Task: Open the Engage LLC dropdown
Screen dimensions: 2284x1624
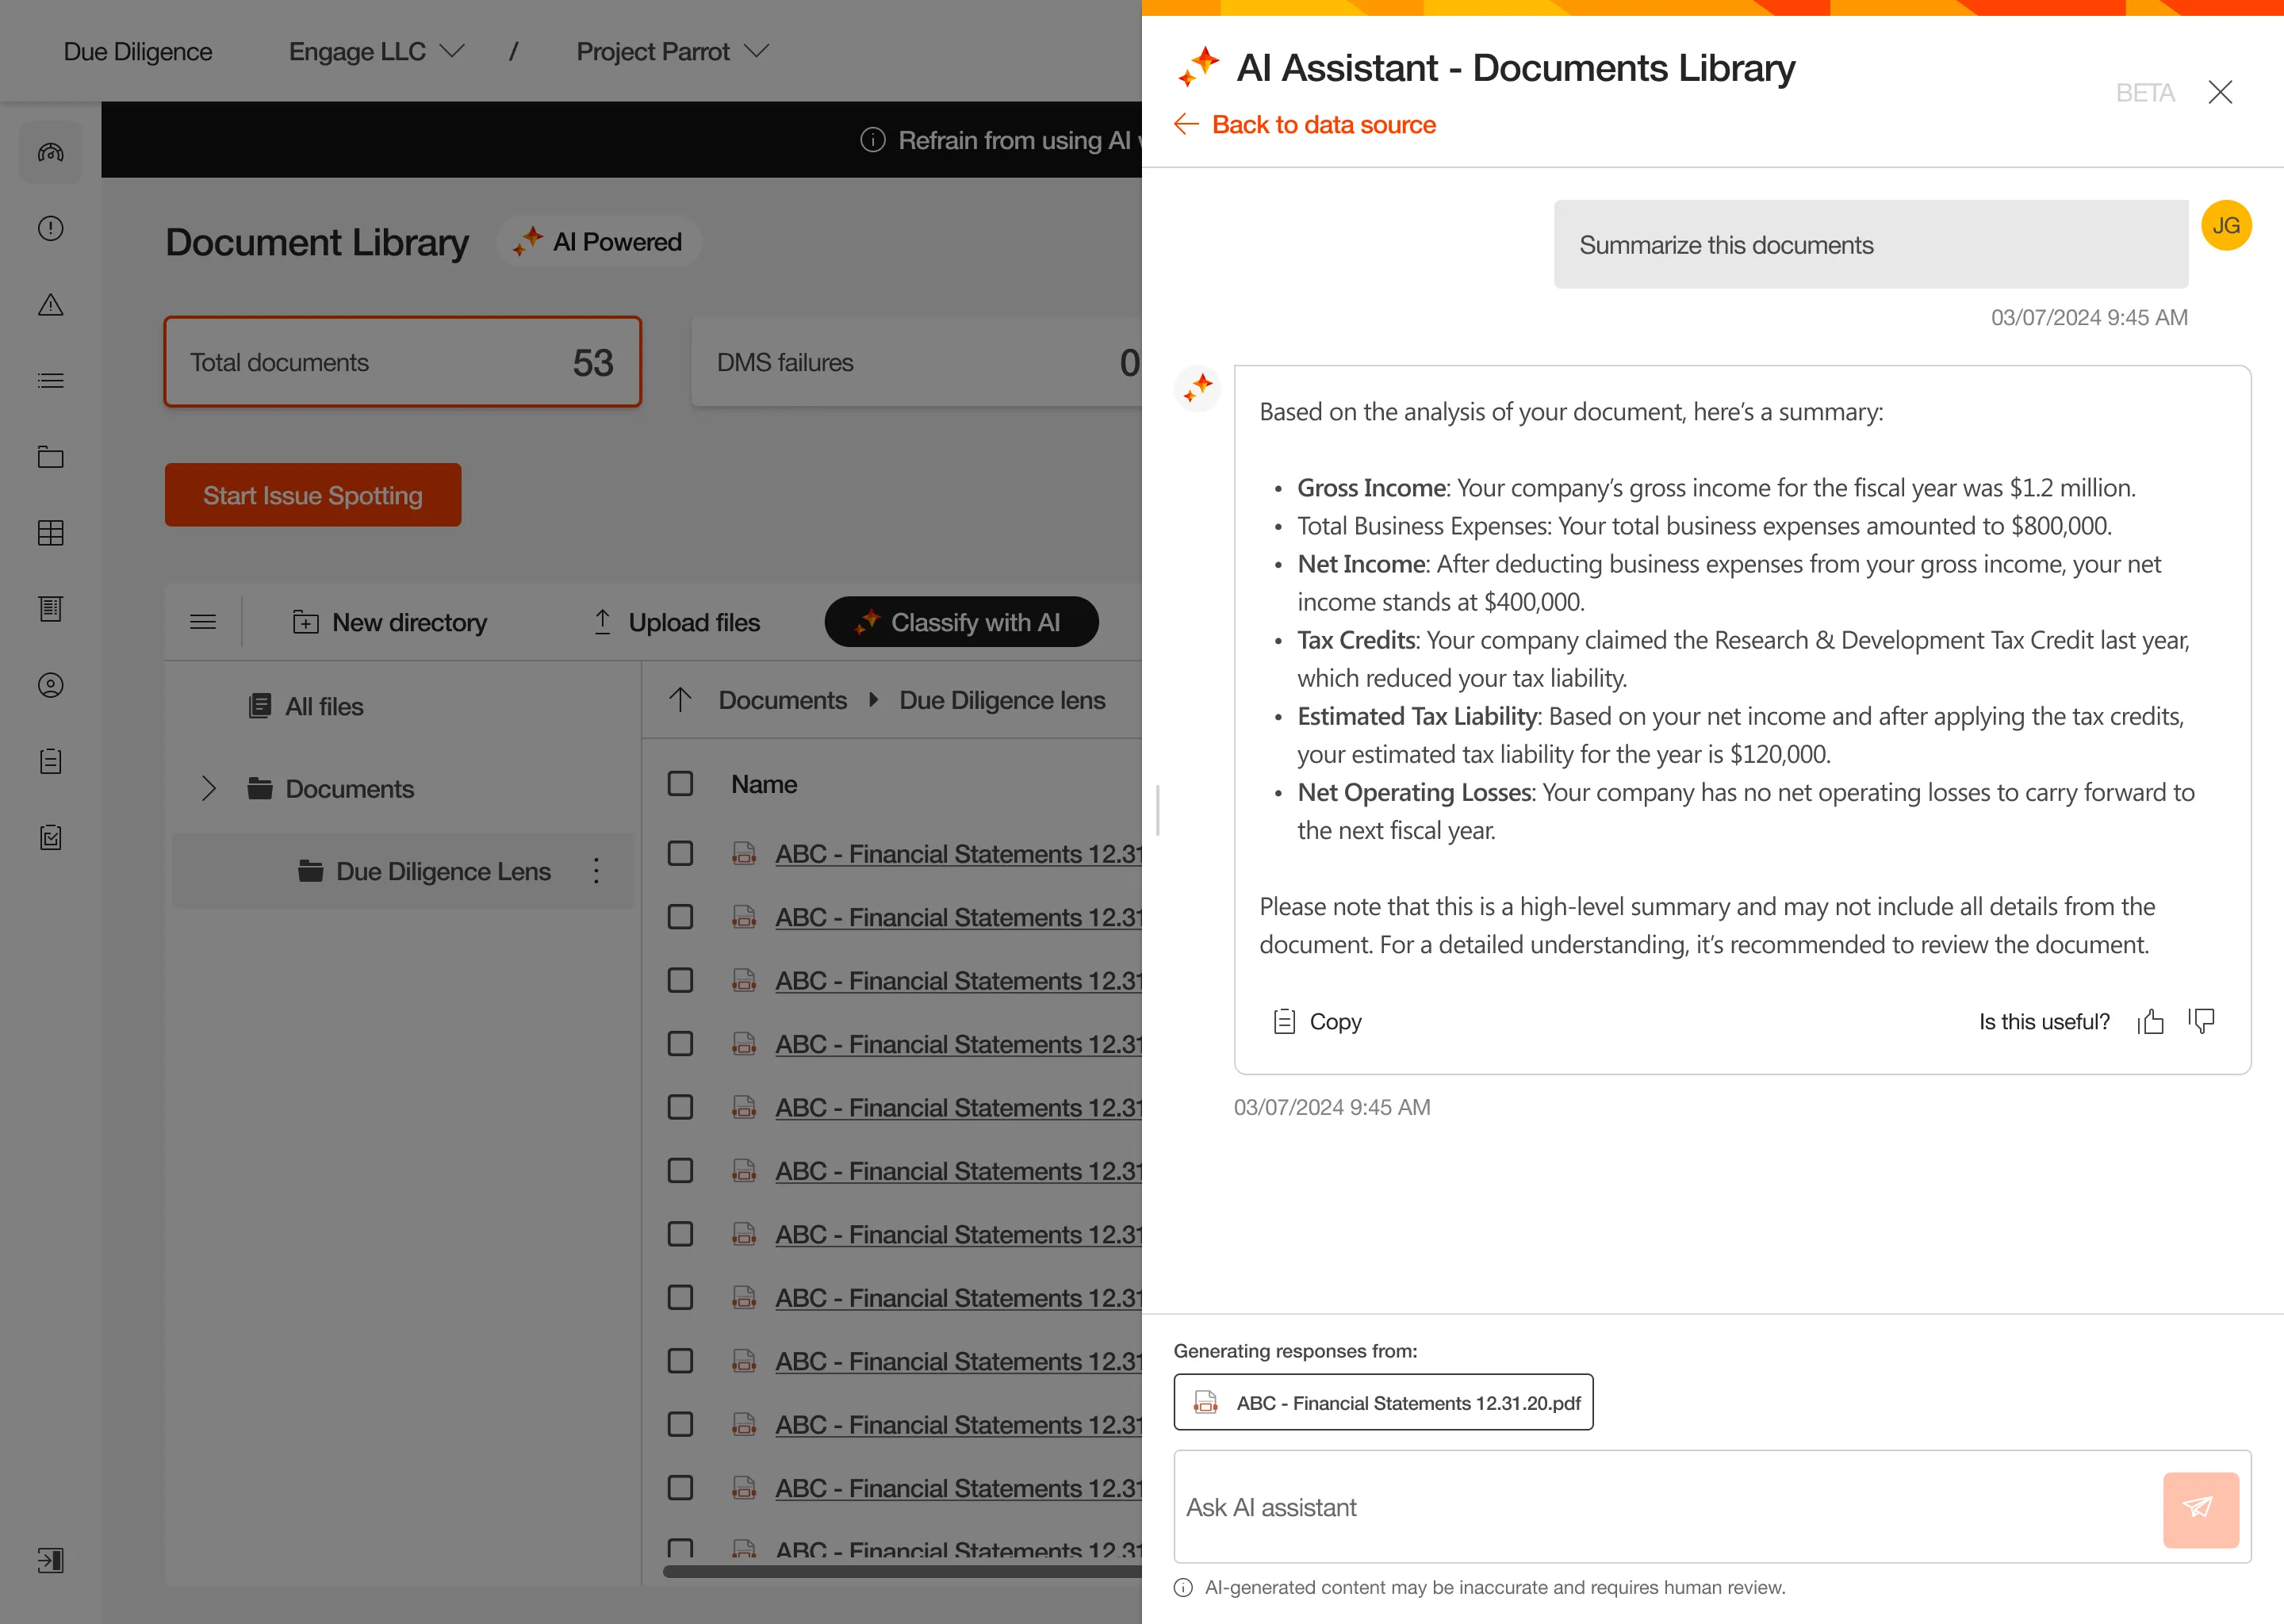Action: pyautogui.click(x=376, y=52)
